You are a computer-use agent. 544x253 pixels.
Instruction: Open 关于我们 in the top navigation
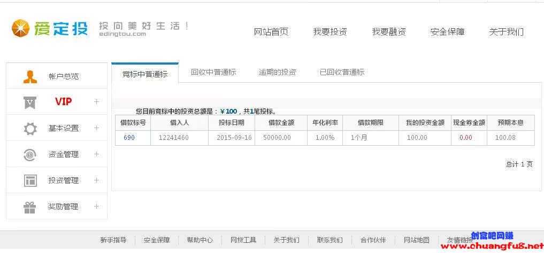[x=506, y=32]
